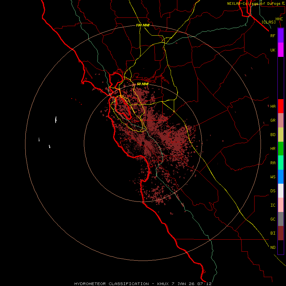Click the "IC" legend label
This screenshot has width=286, height=286.
point(273,205)
